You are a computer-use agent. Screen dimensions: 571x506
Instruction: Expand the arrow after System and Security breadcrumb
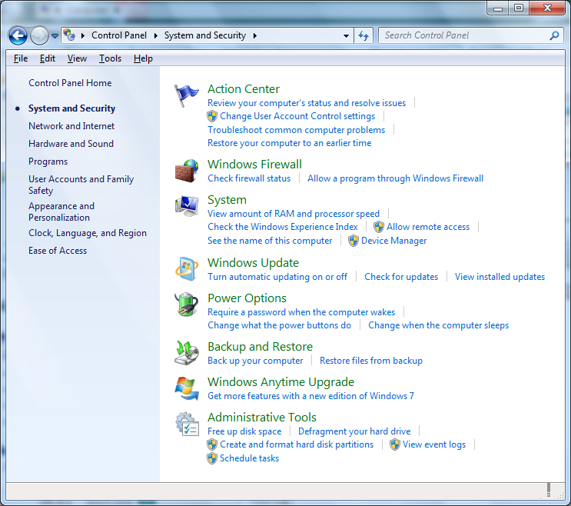click(255, 35)
